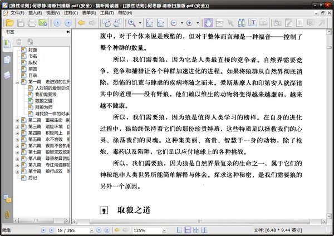Send the PDF by email icon

coord(43,23)
